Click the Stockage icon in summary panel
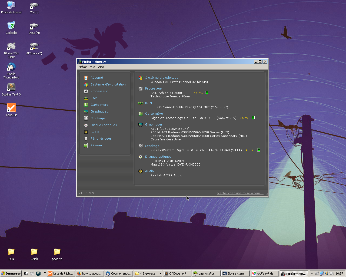346x277 pixels. pyautogui.click(x=141, y=146)
